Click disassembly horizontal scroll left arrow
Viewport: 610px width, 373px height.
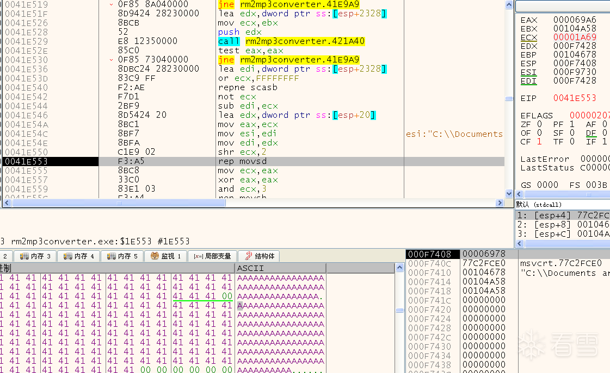tap(7, 203)
